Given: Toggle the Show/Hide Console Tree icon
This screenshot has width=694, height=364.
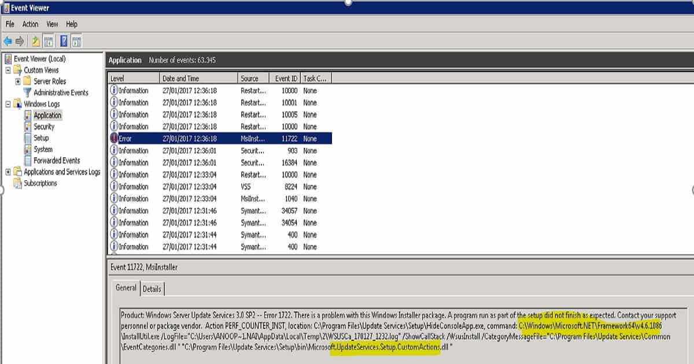Looking at the screenshot, I should (x=49, y=41).
